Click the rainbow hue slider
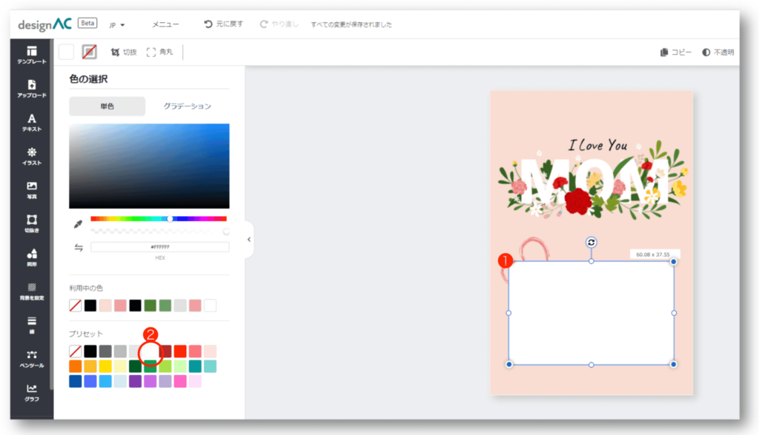759x435 pixels. click(x=159, y=219)
